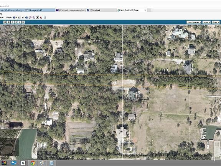
Task: Click the large roofed house in map center
Action: (x=134, y=94)
